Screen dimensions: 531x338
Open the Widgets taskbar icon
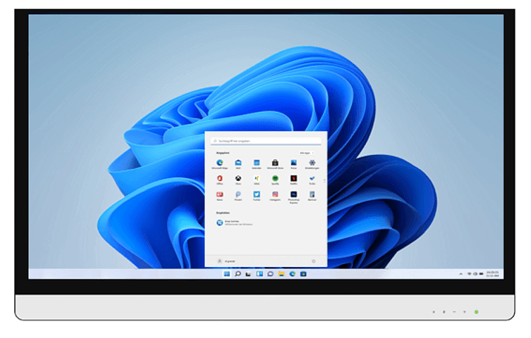point(260,274)
